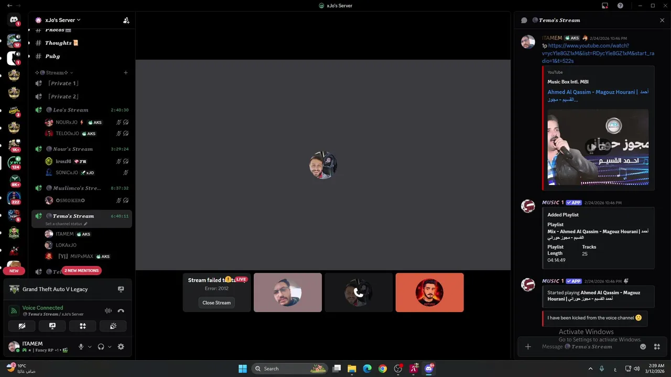Toggle microphone mute in user panel
Viewport: 671px width, 377px height.
click(x=81, y=347)
